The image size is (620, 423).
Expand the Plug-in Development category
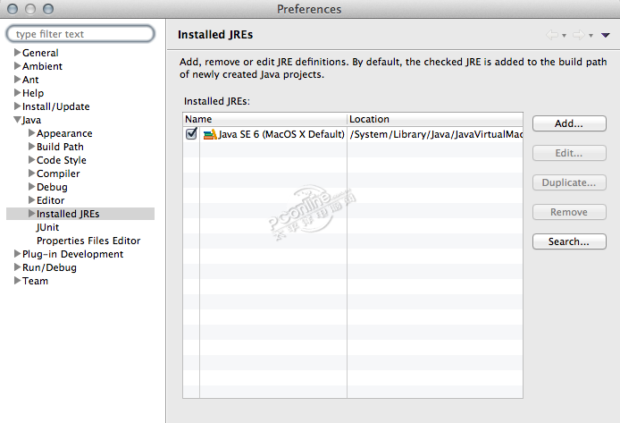point(17,254)
